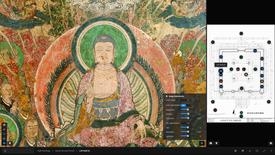Open the list view icon in bottom bar
Screen dimensions: 275x155
pos(243,151)
